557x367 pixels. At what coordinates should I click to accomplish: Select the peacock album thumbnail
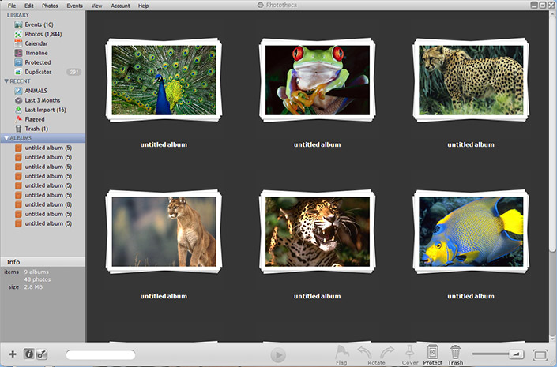coord(164,80)
